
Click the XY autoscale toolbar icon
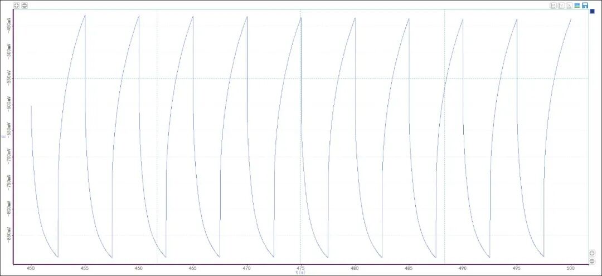point(554,6)
